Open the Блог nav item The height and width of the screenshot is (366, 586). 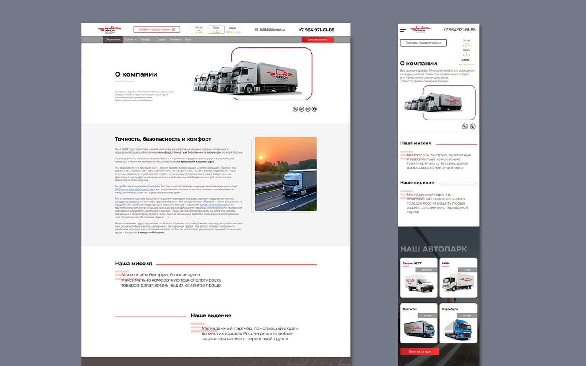pyautogui.click(x=188, y=40)
